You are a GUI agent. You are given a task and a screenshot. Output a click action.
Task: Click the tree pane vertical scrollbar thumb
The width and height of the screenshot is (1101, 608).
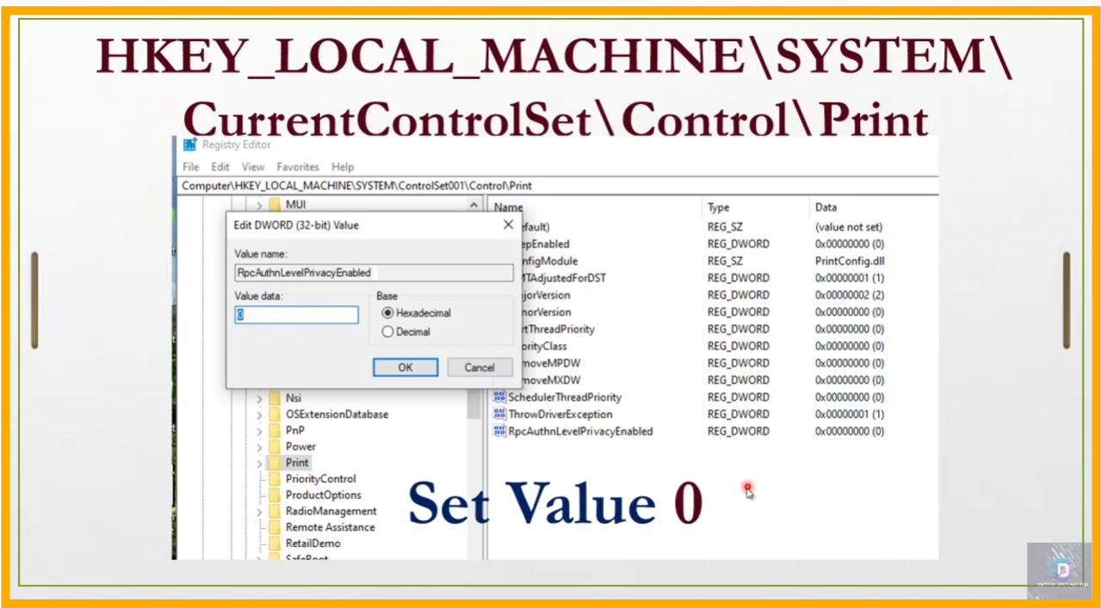tap(473, 404)
